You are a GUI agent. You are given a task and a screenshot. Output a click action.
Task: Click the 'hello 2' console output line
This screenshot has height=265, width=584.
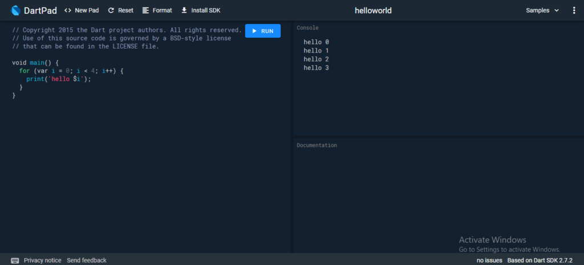pos(316,59)
